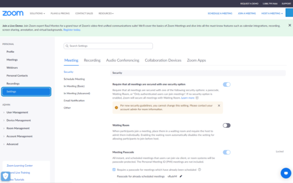Click Contact Sales link
293x183 pixels.
84,14
